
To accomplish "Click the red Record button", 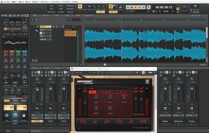I will [x=149, y=7].
